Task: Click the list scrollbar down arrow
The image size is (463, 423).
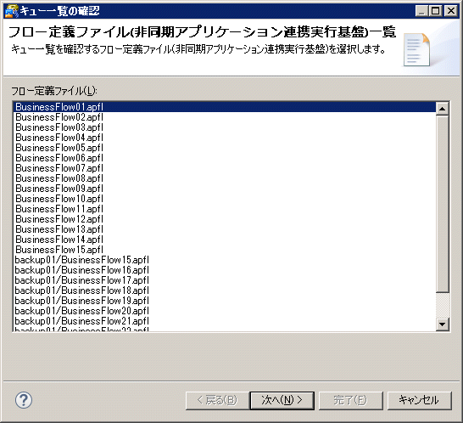Action: (x=442, y=324)
